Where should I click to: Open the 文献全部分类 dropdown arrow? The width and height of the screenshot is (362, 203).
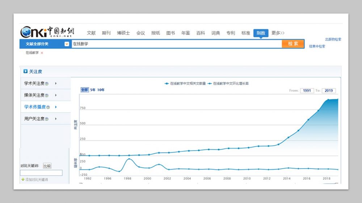click(x=67, y=44)
